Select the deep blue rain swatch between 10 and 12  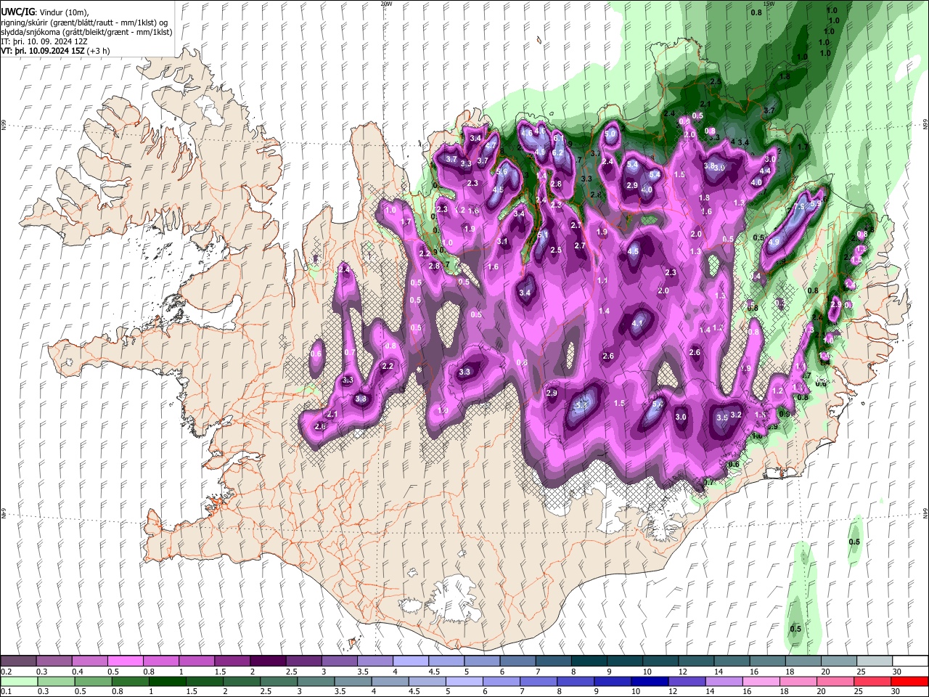click(650, 681)
